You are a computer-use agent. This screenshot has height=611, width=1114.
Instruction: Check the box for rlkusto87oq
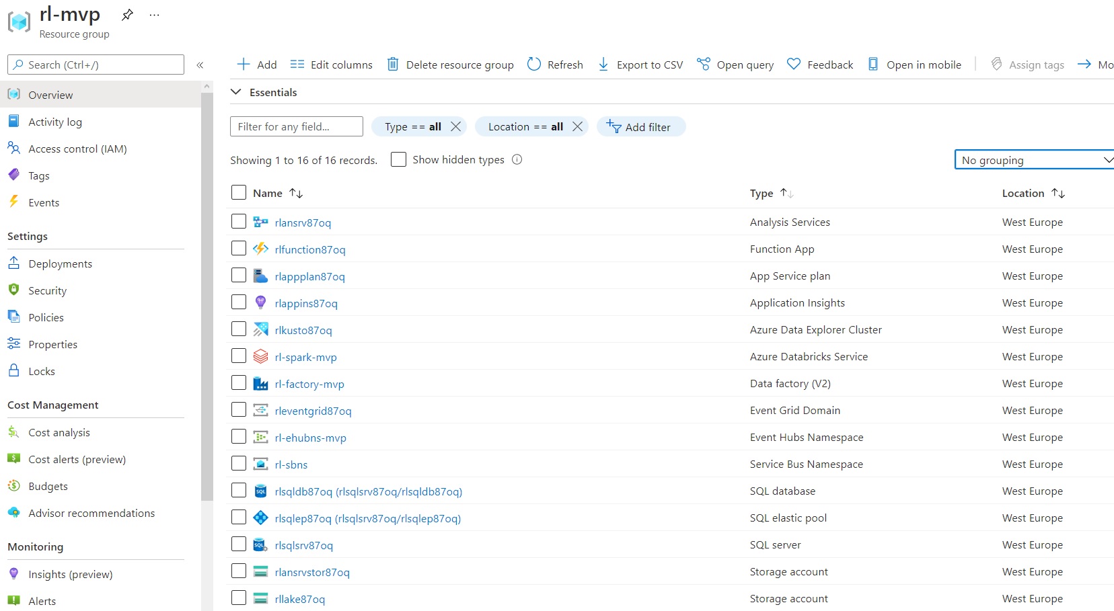239,329
